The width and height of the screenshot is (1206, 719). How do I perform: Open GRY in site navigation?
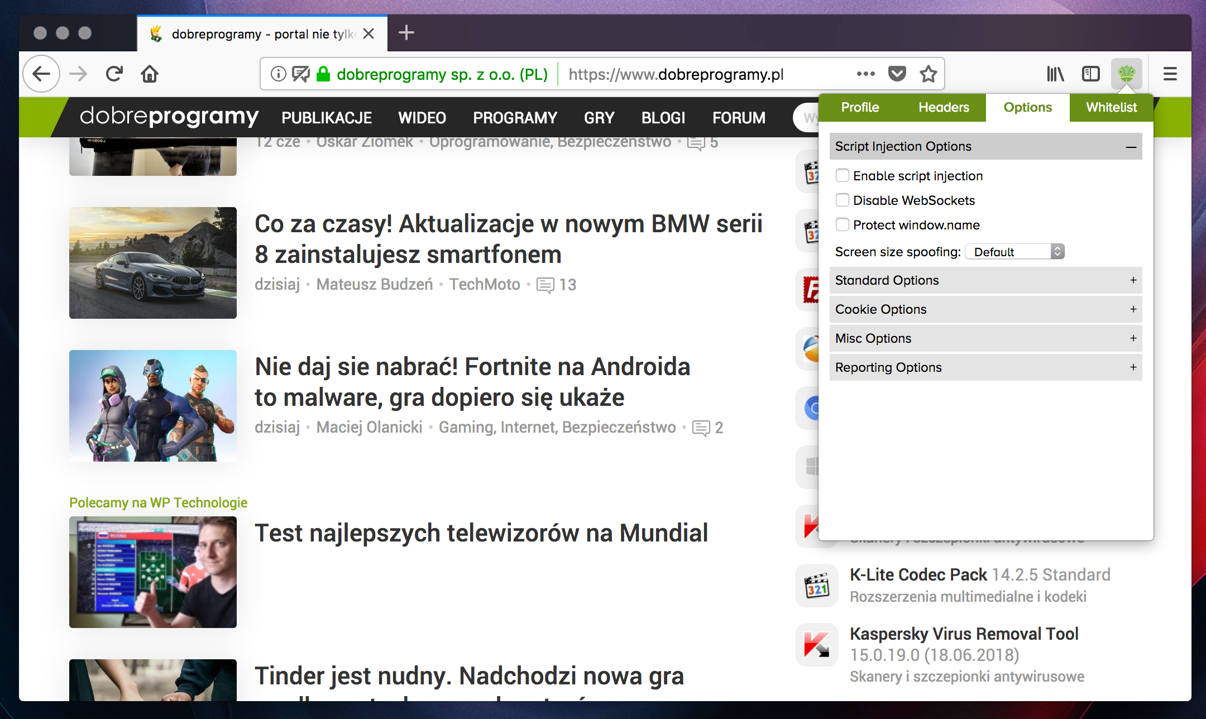click(599, 118)
